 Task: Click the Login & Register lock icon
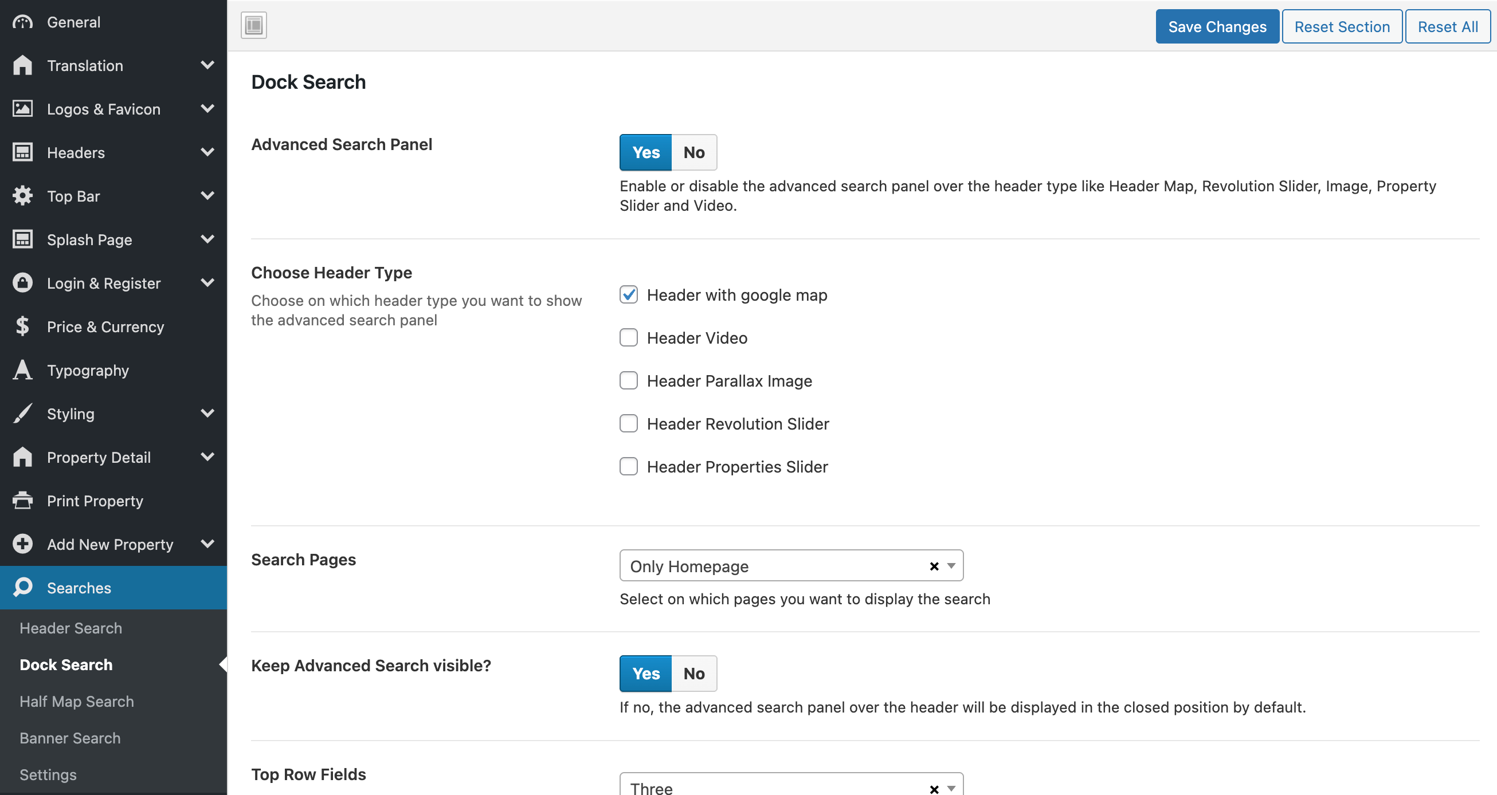23,283
